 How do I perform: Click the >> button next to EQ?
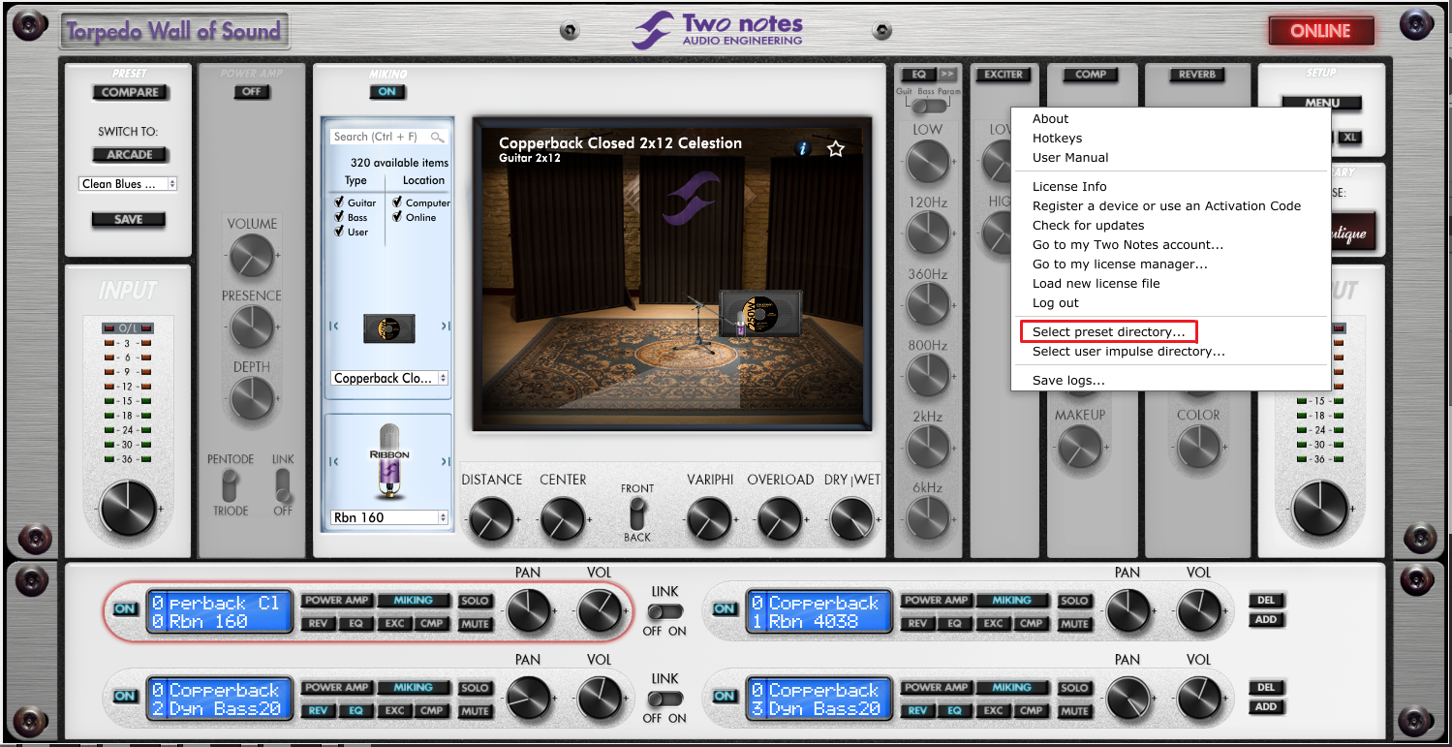click(946, 75)
